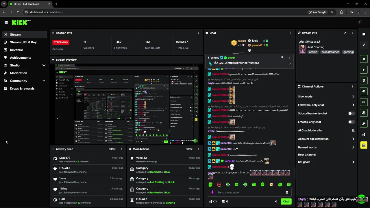This screenshot has height=208, width=370.
Task: Open the linktr.ee/hunter2 link
Action: 243,63
